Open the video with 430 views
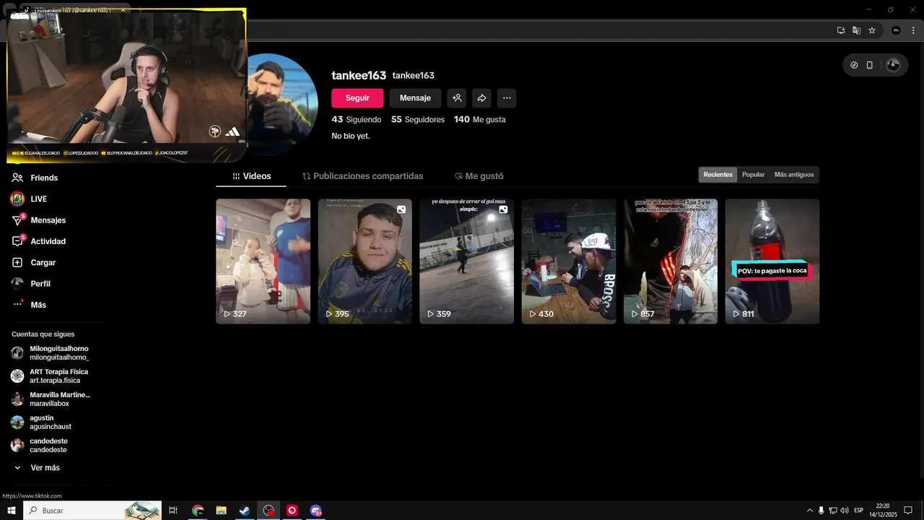 pos(569,261)
